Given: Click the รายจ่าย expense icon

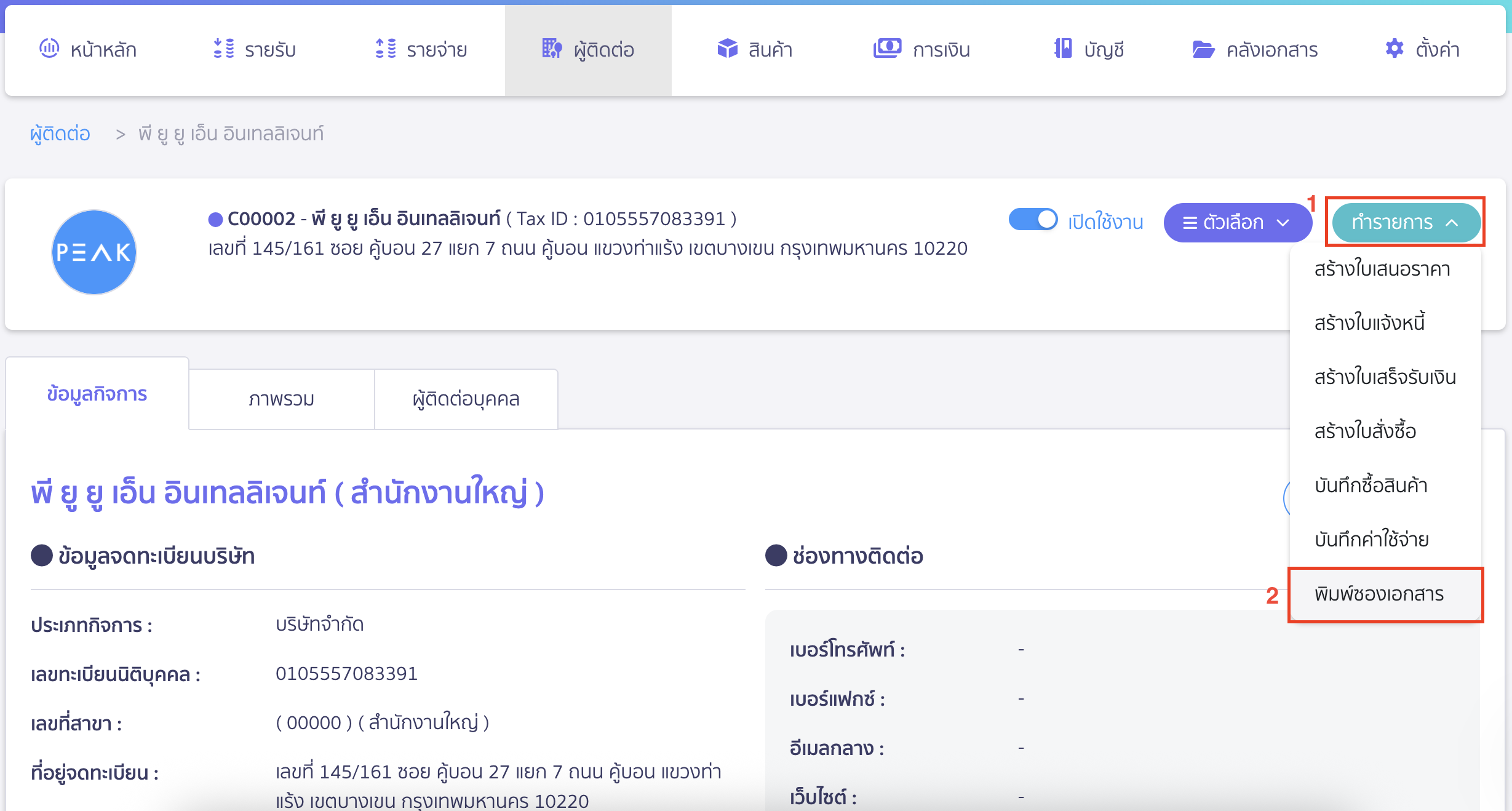Looking at the screenshot, I should [x=386, y=48].
